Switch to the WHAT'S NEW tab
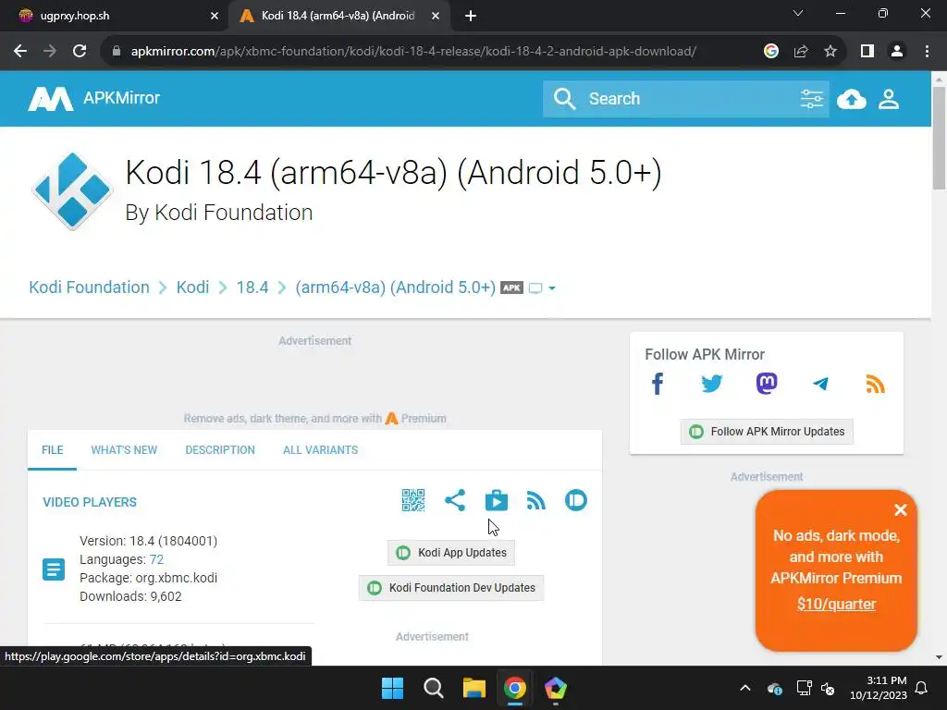This screenshot has height=710, width=947. (x=124, y=450)
